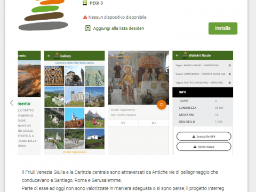Click the PEGI 3 rating badge icon
This screenshot has width=256, height=192.
coord(85,3)
